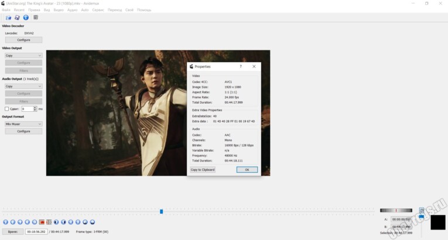The height and width of the screenshot is (240, 448).
Task: Open the Recent menu
Action: pyautogui.click(x=19, y=10)
